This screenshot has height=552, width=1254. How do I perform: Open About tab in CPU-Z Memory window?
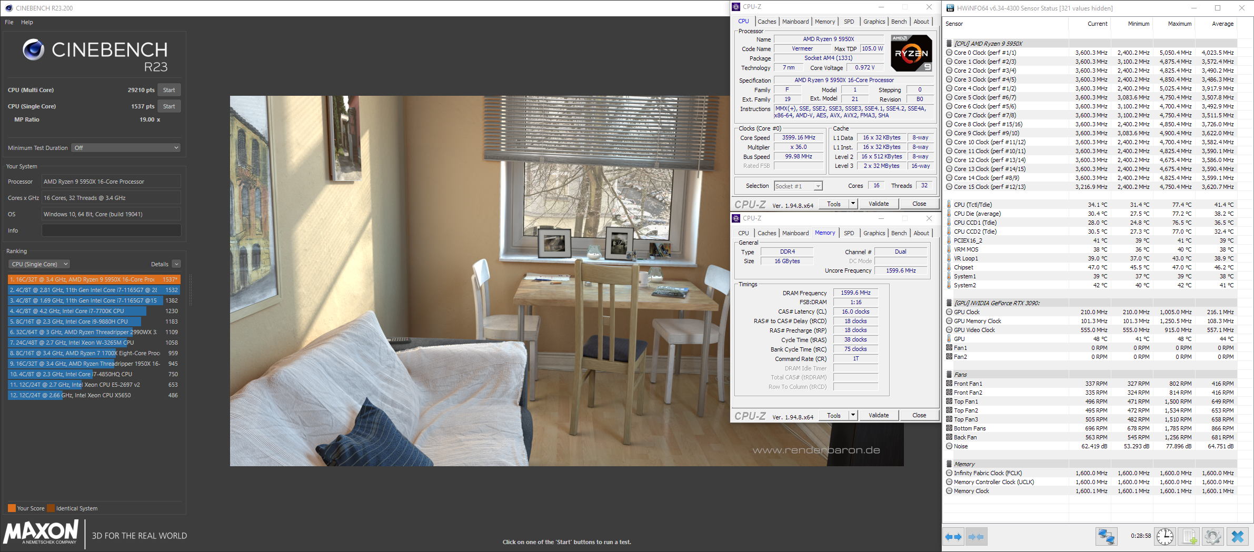click(x=921, y=233)
